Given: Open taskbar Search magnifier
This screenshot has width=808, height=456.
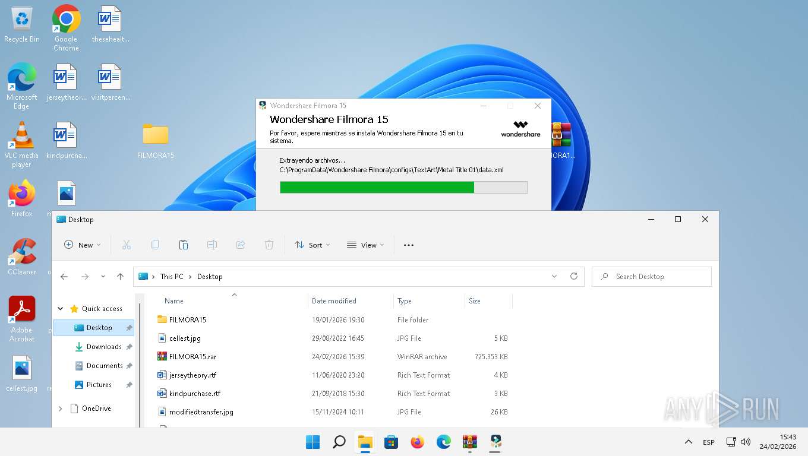Looking at the screenshot, I should (x=339, y=442).
